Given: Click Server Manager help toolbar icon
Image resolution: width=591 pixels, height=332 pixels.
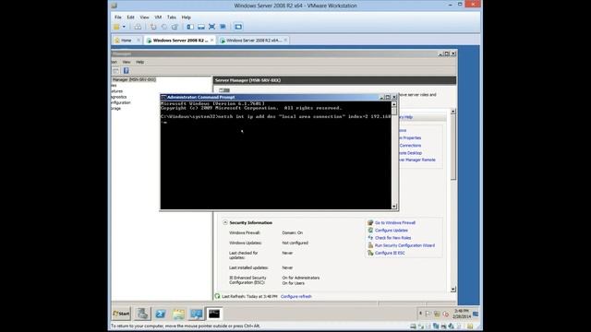Looking at the screenshot, I should click(x=126, y=71).
